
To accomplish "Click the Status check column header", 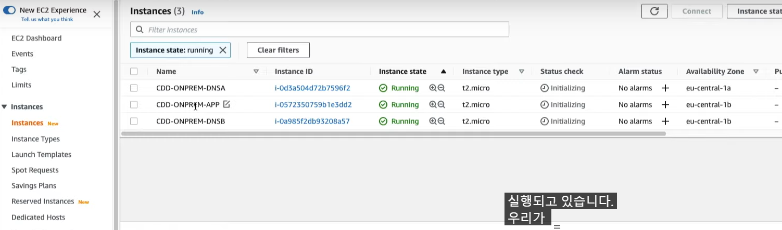I will click(x=562, y=72).
